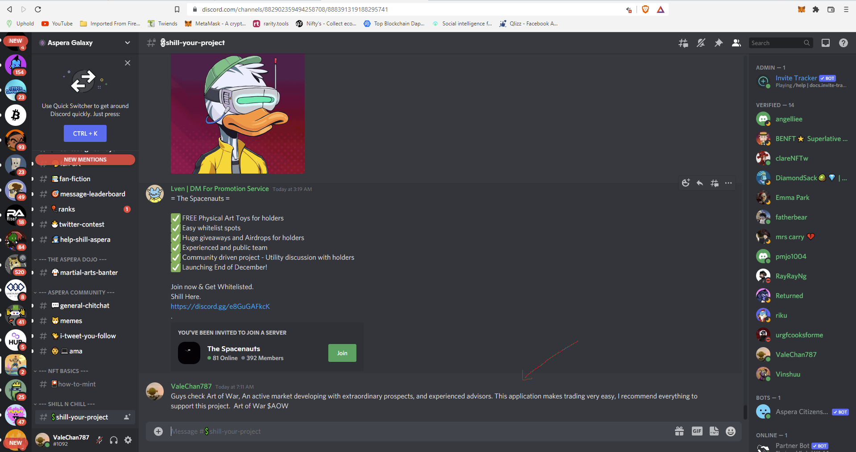
Task: Add reaction to Lven's message
Action: (x=686, y=183)
